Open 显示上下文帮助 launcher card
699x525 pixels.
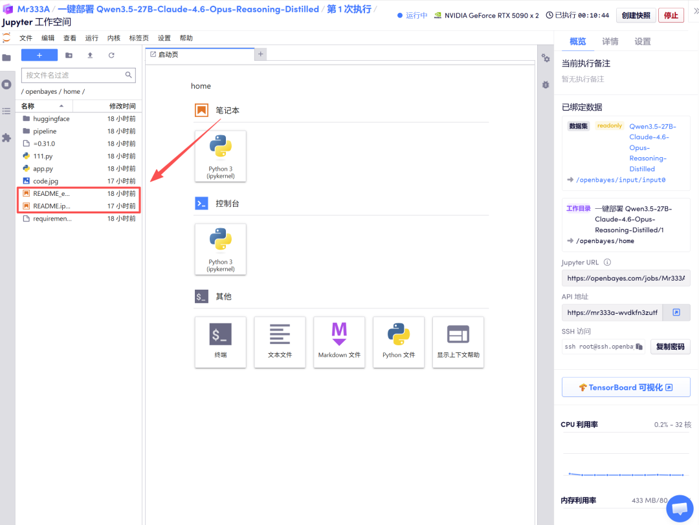[458, 342]
